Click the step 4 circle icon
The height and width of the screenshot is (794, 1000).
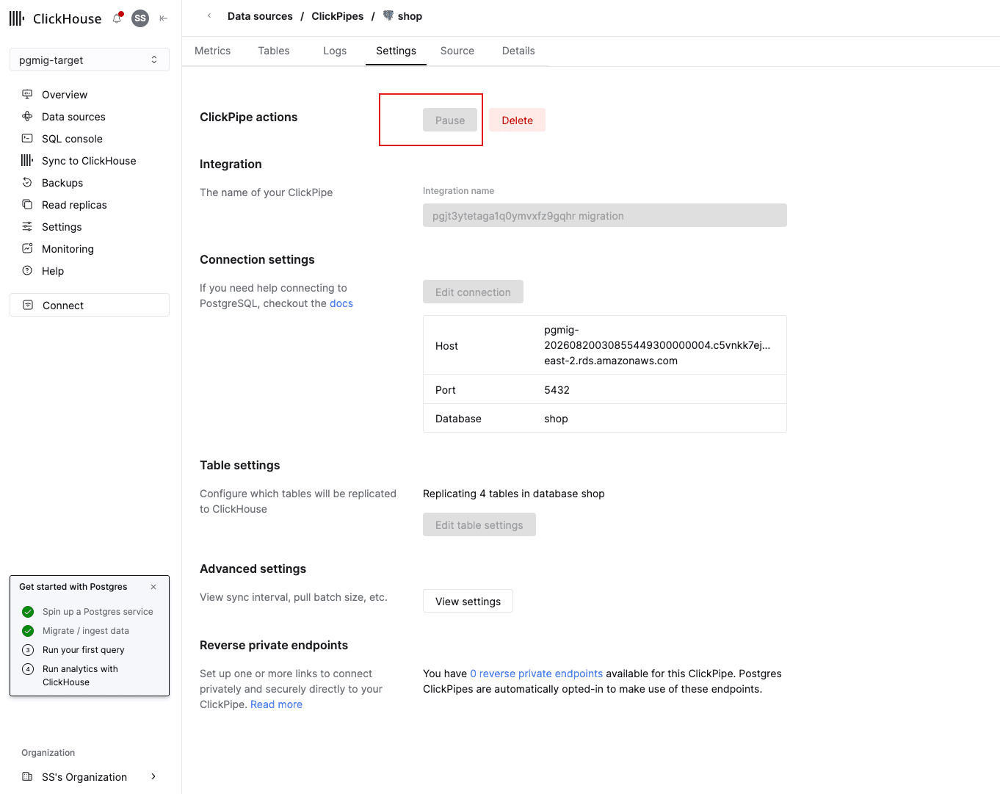point(28,669)
